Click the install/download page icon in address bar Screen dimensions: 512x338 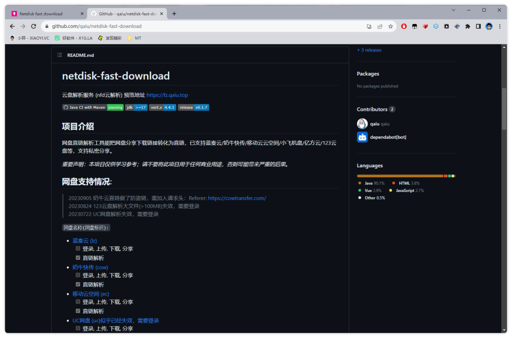(x=369, y=27)
